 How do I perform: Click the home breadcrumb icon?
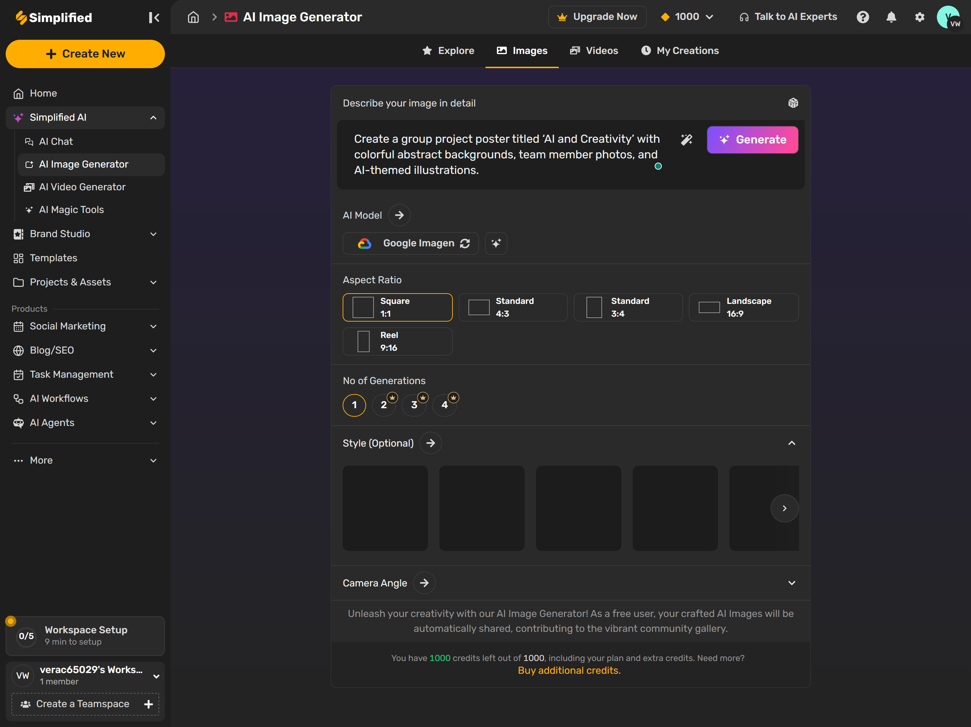[193, 17]
